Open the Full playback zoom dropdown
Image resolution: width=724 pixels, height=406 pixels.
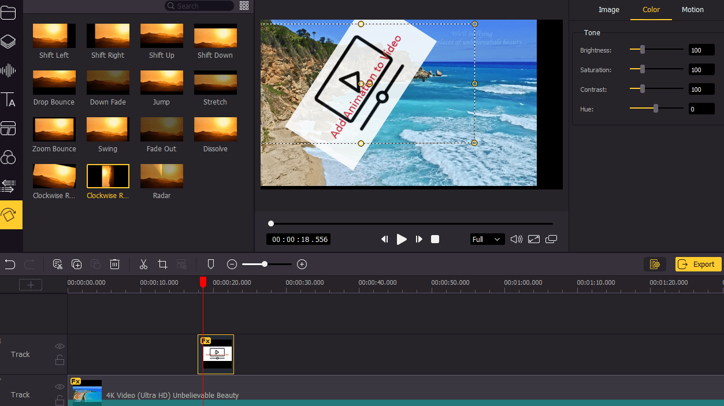pyautogui.click(x=487, y=239)
